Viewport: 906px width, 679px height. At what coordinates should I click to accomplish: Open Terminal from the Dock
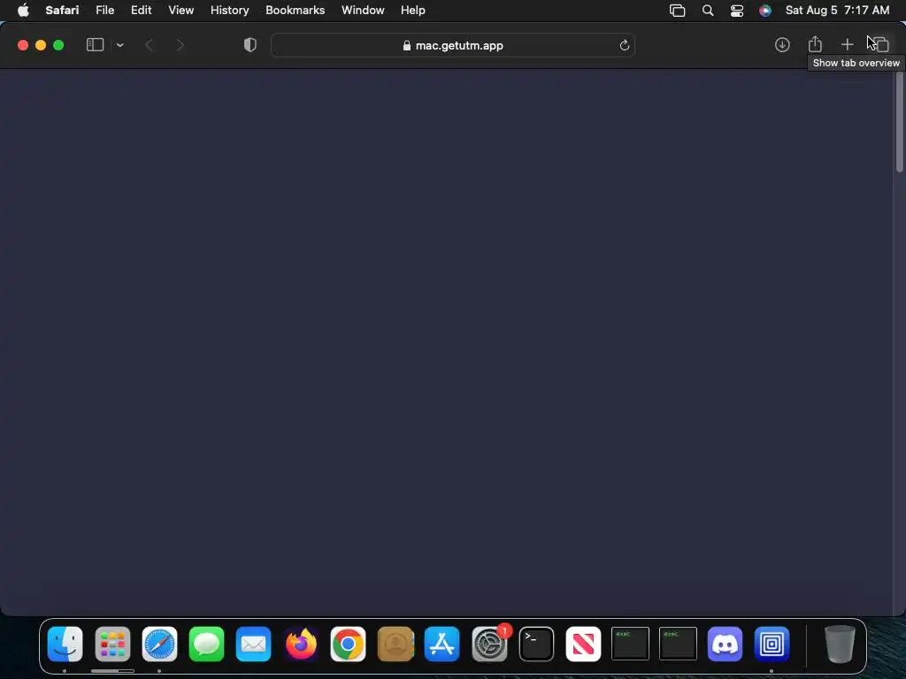pyautogui.click(x=536, y=644)
